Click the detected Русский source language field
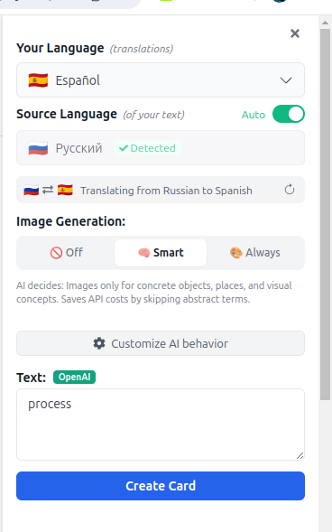This screenshot has width=332, height=532. [161, 148]
